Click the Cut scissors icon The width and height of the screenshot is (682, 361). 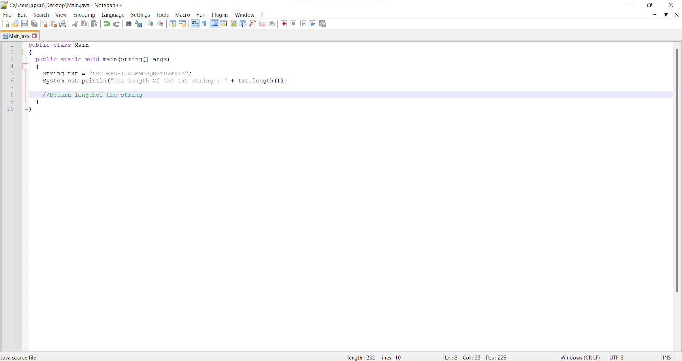point(75,24)
